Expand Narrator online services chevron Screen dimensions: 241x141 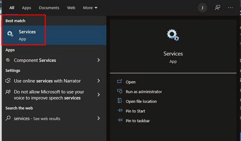(x=99, y=80)
